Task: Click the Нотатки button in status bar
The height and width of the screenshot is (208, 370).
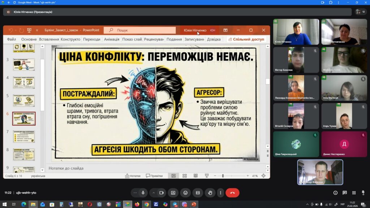Action: coord(133,176)
